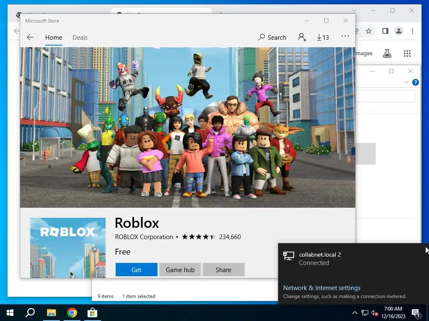The image size is (429, 321).
Task: Close the Microsoft Store window
Action: (x=346, y=21)
